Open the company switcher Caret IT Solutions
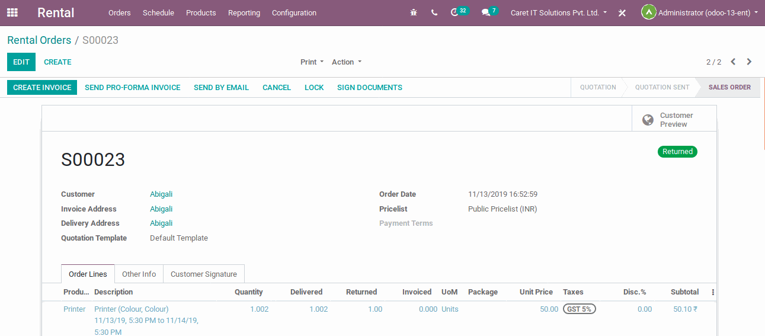765x336 pixels. [x=558, y=12]
